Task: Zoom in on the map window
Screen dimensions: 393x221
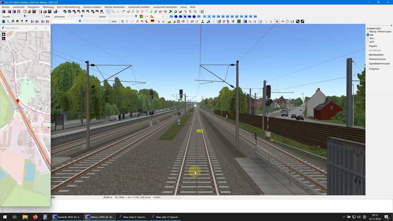Action: pyautogui.click(x=4, y=35)
